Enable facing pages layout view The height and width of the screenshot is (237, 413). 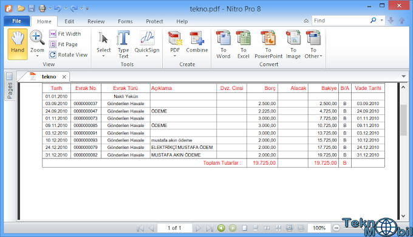pos(267,228)
